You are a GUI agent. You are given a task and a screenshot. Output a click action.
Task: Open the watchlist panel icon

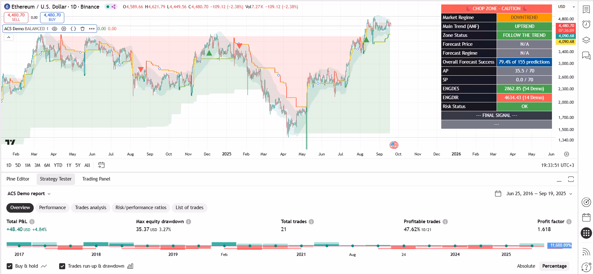point(586,9)
